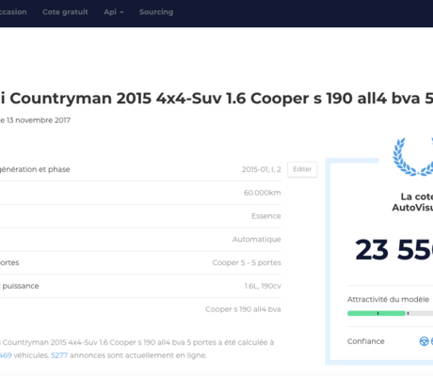Click the Confiance label
Image resolution: width=433 pixels, height=376 pixels.
point(366,341)
